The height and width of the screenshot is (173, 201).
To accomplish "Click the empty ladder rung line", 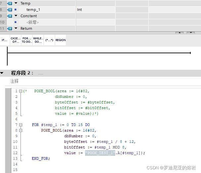I will coord(99,53).
